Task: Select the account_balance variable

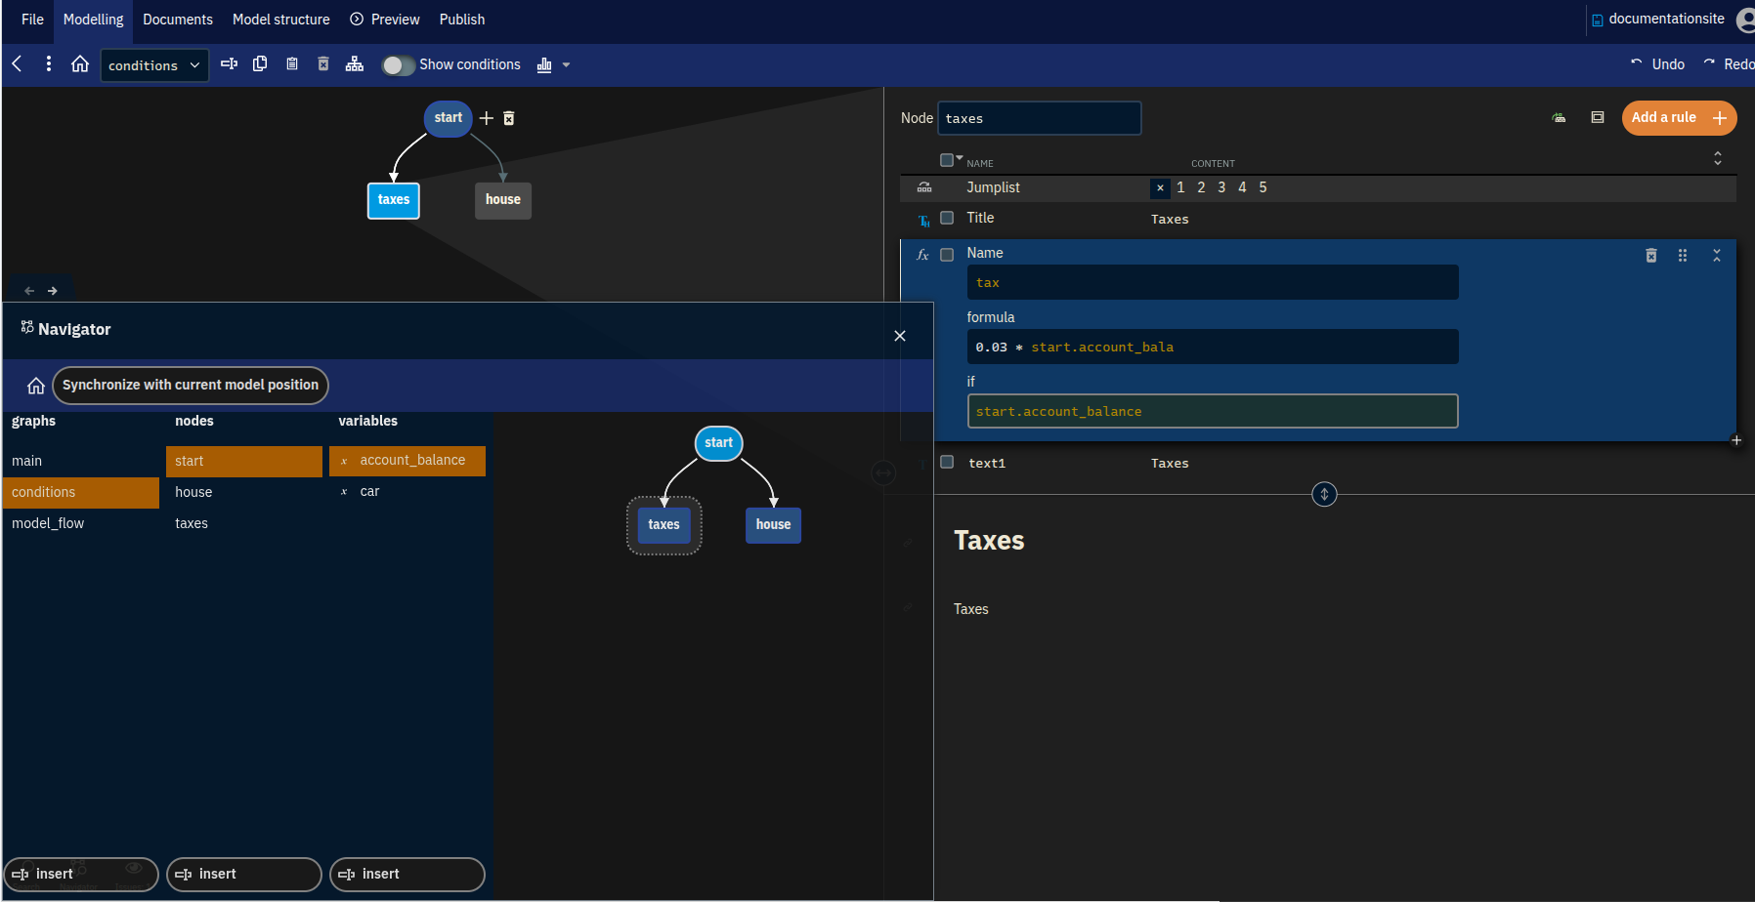Action: (407, 461)
